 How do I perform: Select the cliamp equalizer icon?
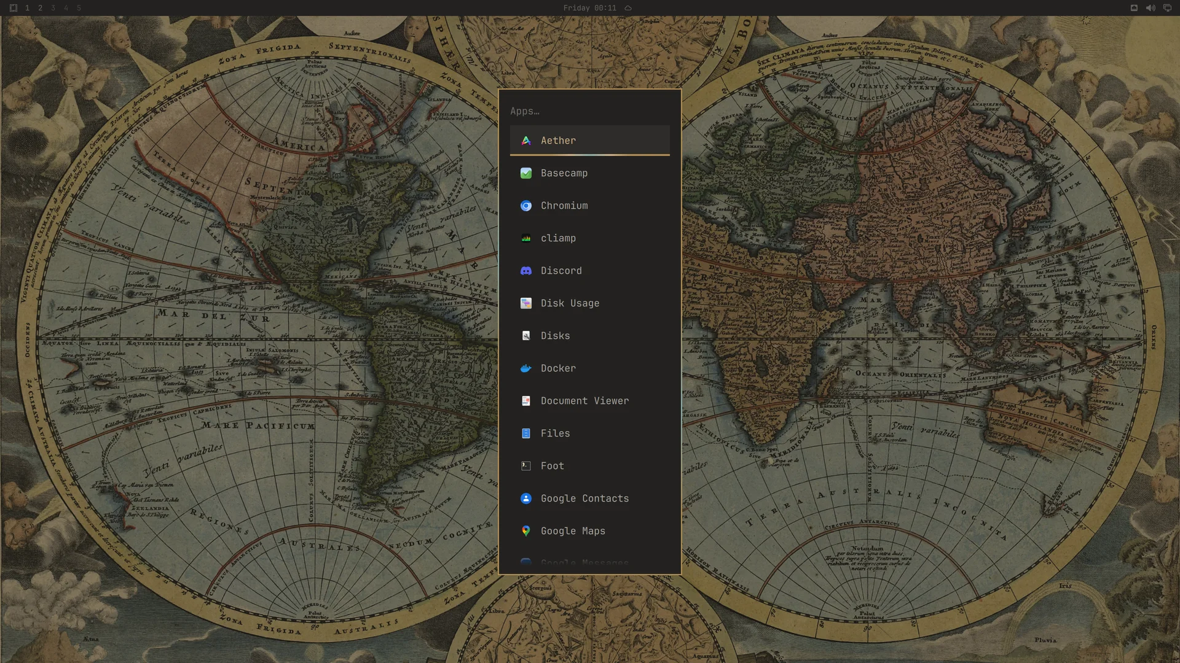pyautogui.click(x=526, y=238)
